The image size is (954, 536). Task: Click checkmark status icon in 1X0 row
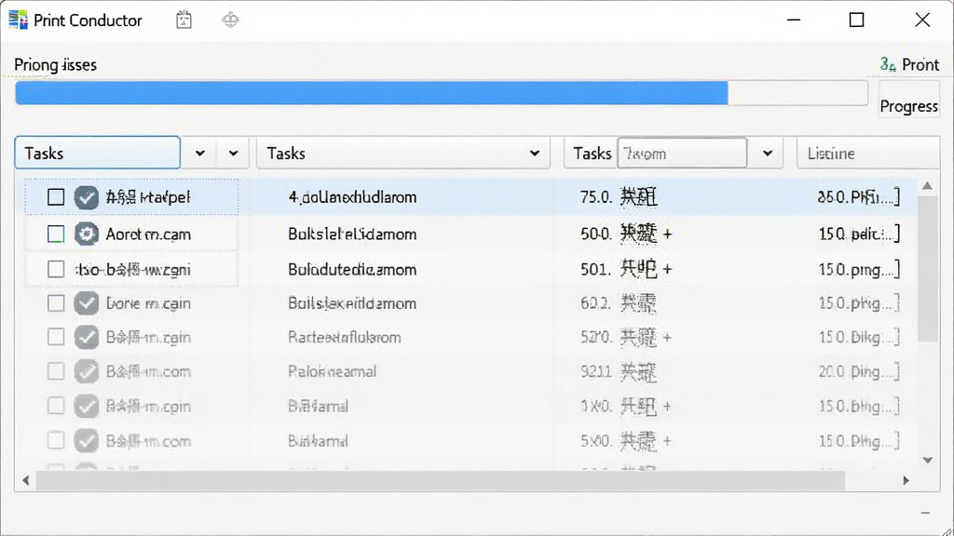click(x=87, y=406)
